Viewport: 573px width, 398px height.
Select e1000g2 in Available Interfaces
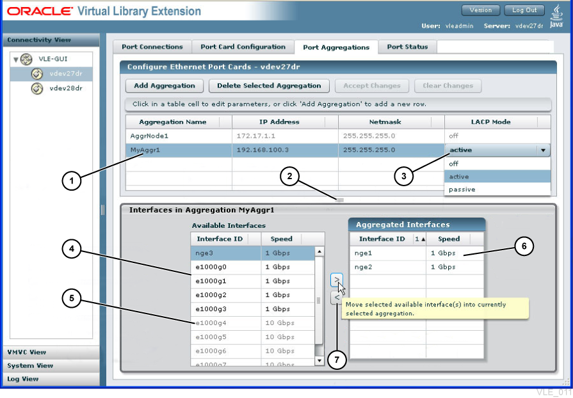pos(252,295)
